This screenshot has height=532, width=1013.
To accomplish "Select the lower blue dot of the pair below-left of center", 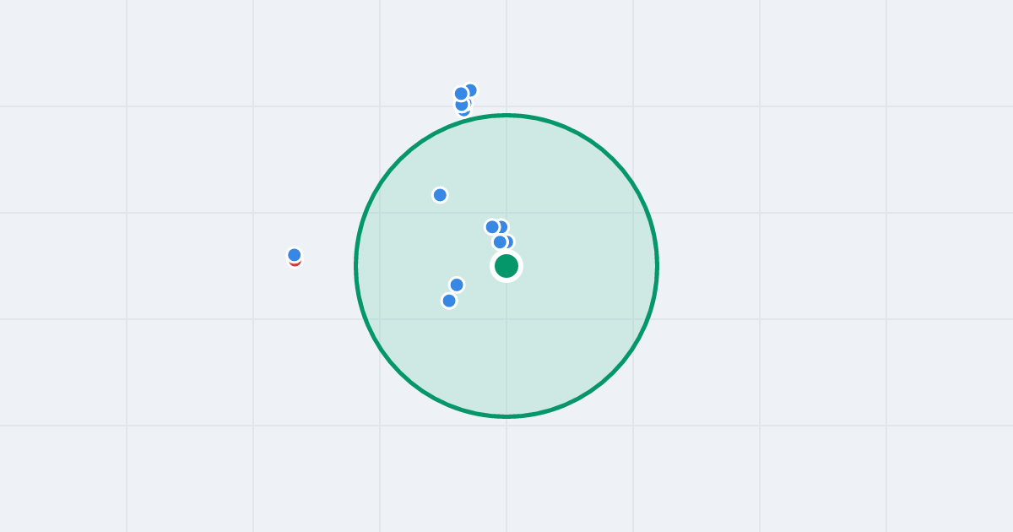I will click(x=449, y=301).
